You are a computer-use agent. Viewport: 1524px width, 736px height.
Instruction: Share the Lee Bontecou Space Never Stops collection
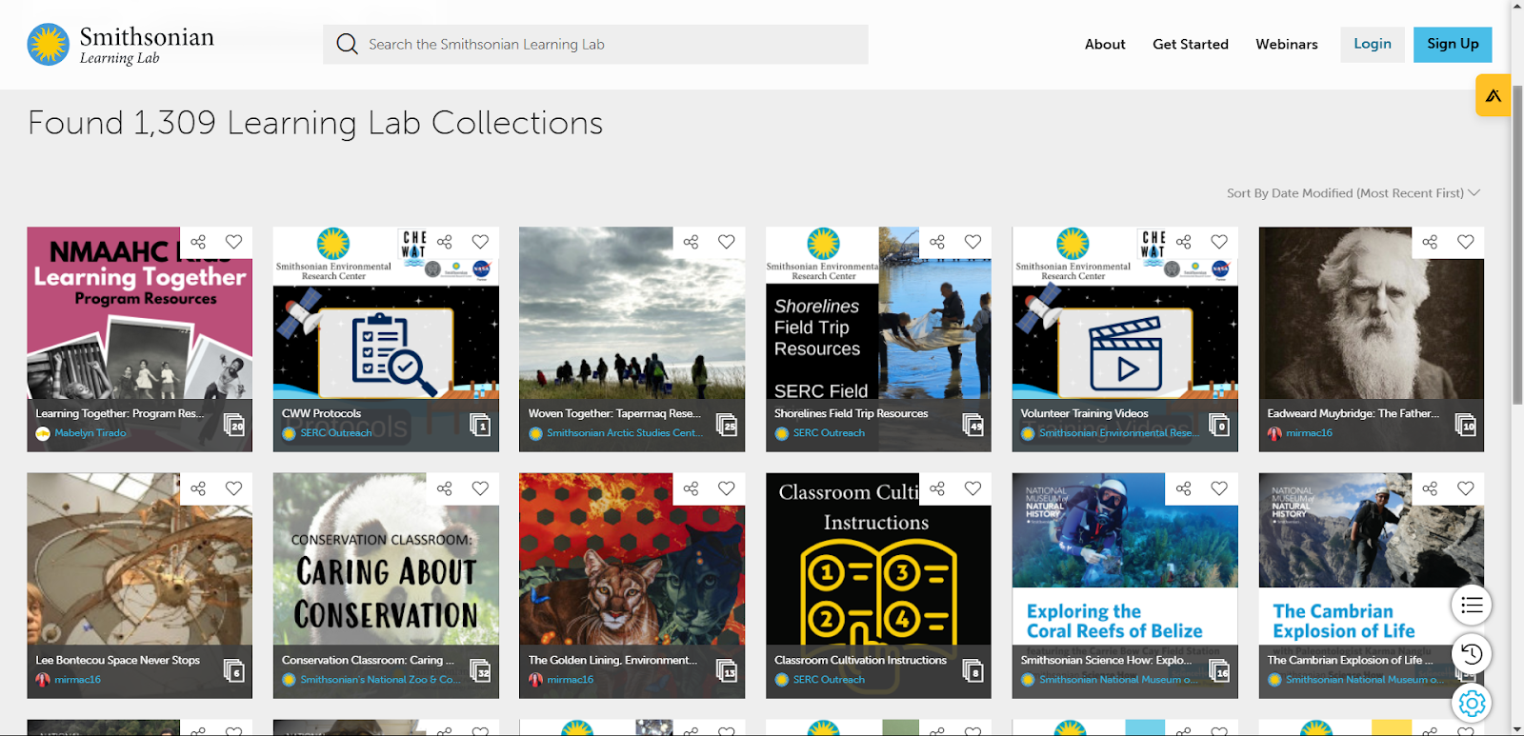[x=198, y=488]
